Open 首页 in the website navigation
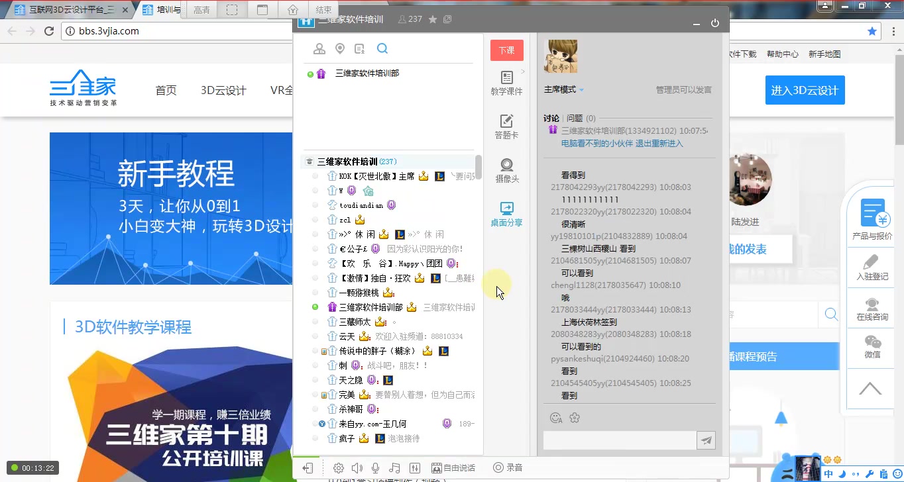Screen dimensions: 904x482 [x=166, y=91]
